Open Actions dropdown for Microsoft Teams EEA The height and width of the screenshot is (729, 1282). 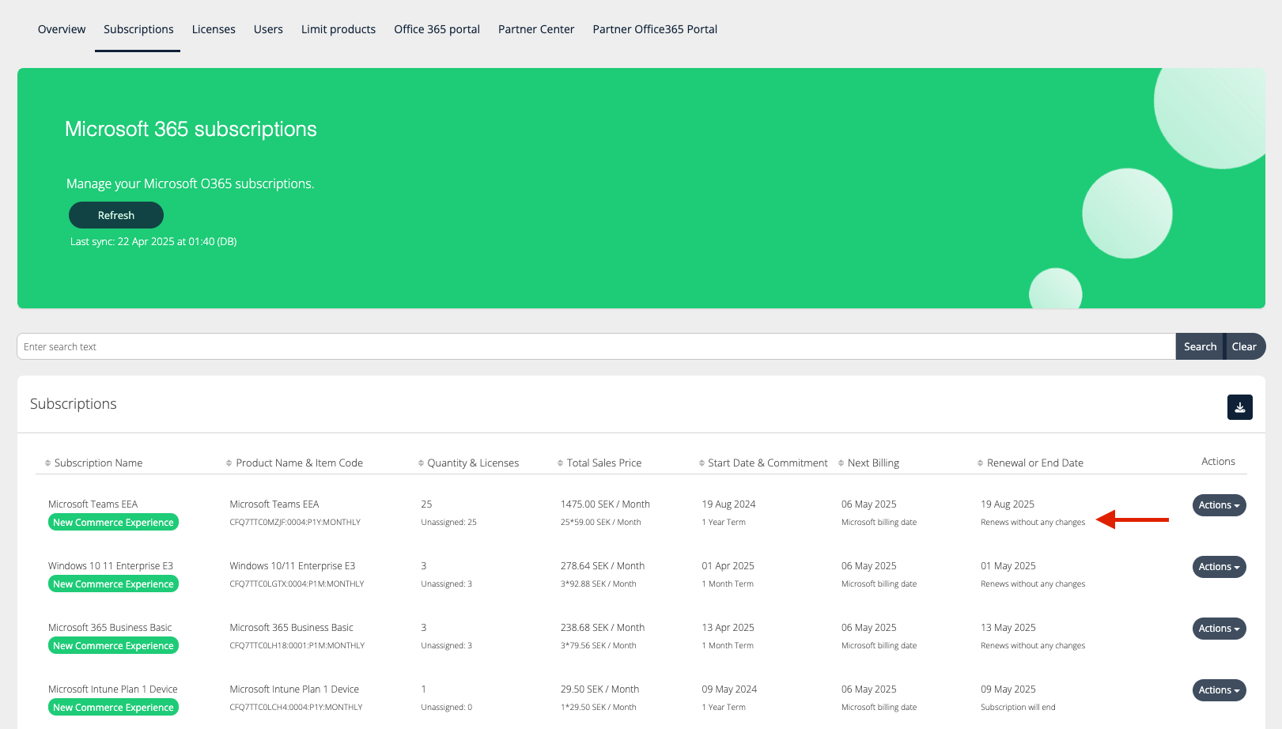coord(1219,505)
